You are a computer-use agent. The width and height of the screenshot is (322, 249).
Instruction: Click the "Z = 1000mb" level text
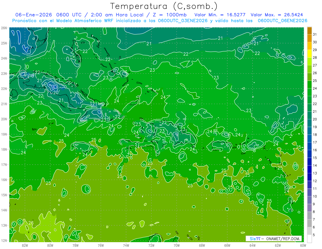pos(169,15)
